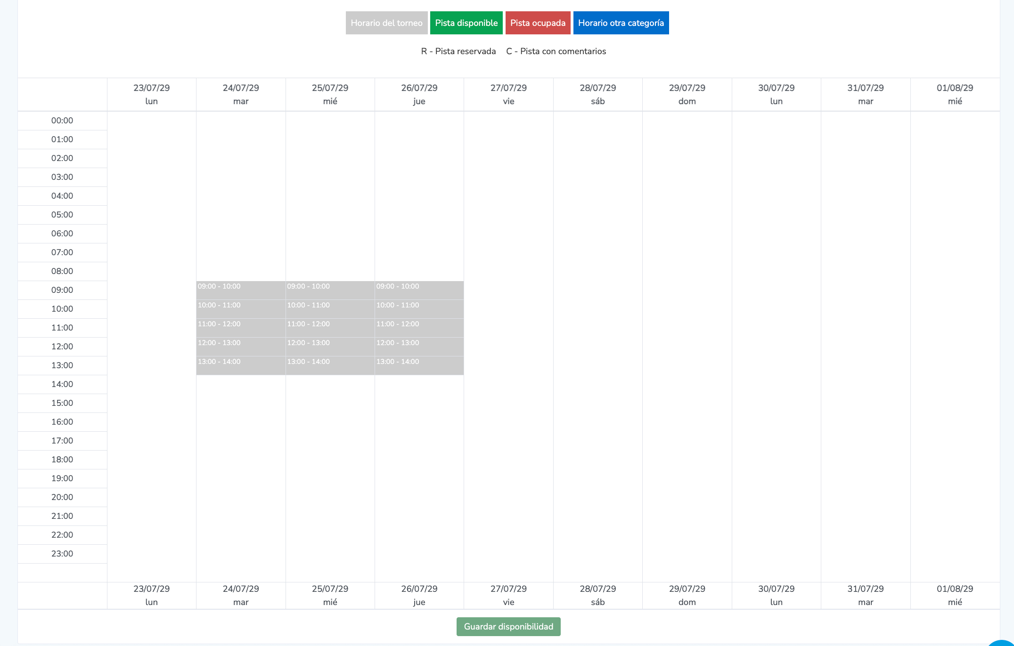The image size is (1014, 646).
Task: Select the 09:00 - 10:00 slot on Wednesday 25/07/29
Action: (x=330, y=291)
